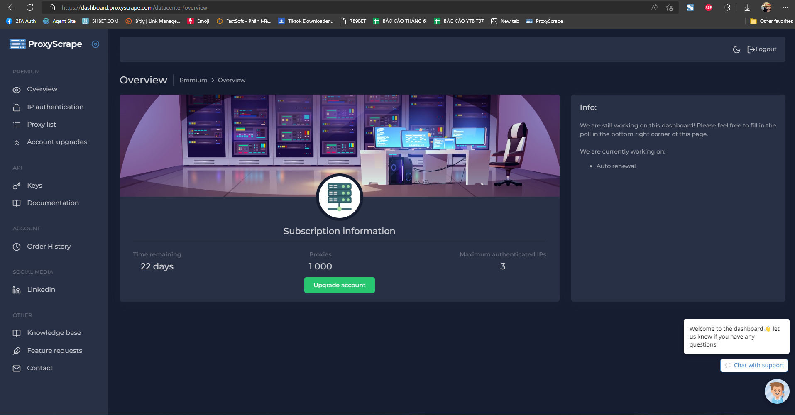
Task: Open the New tab bookmark
Action: (505, 21)
